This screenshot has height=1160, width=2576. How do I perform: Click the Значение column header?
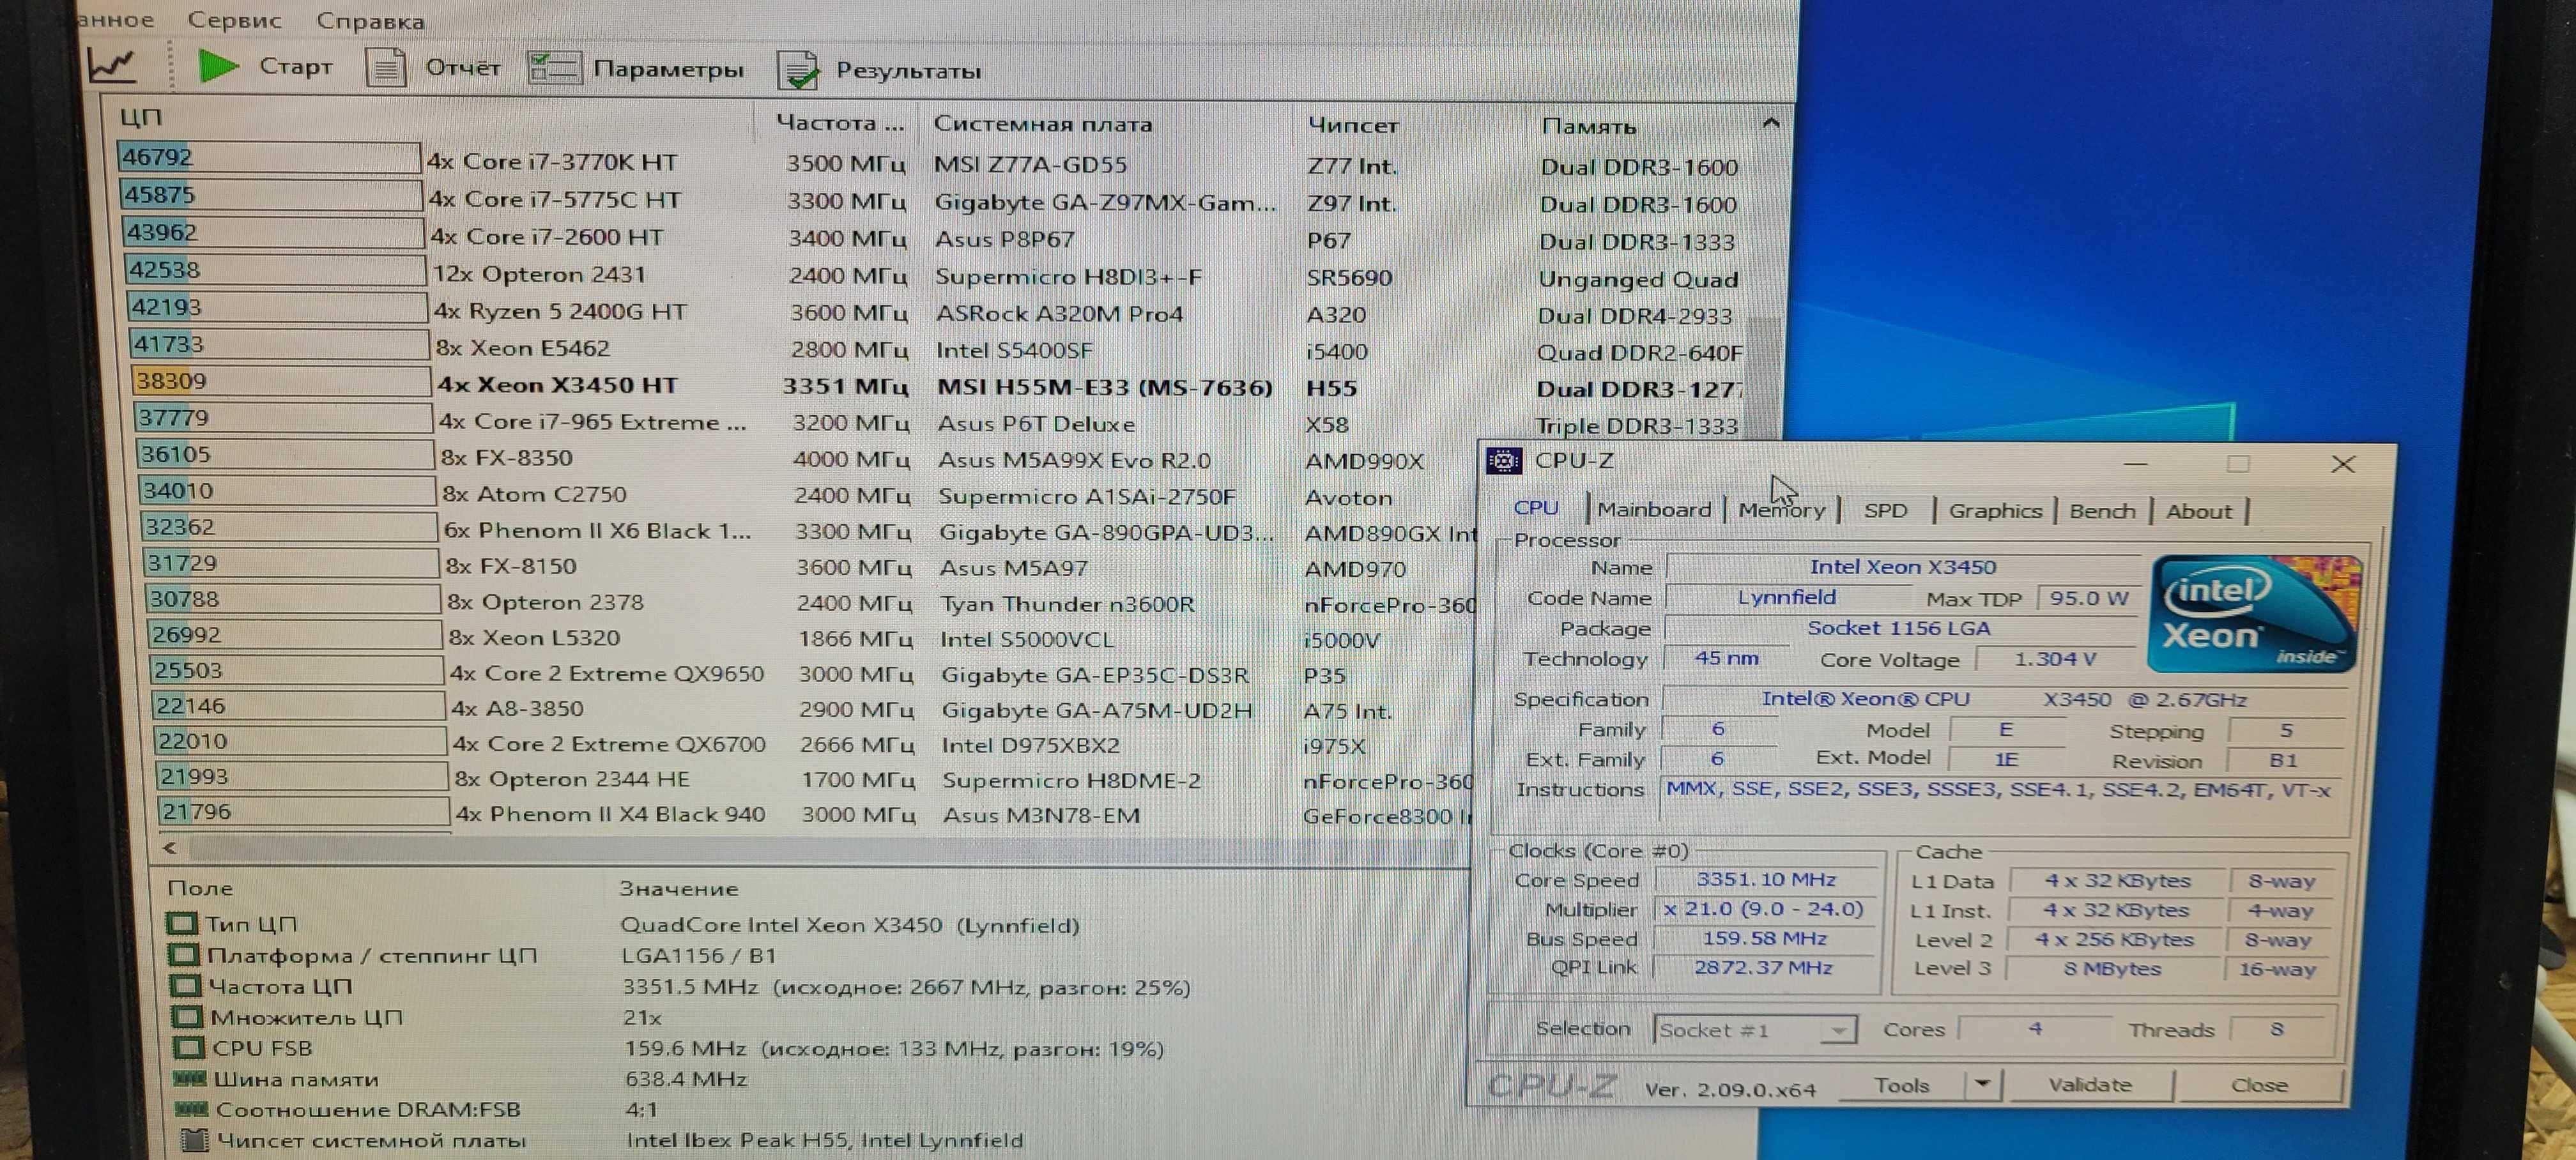pos(678,888)
